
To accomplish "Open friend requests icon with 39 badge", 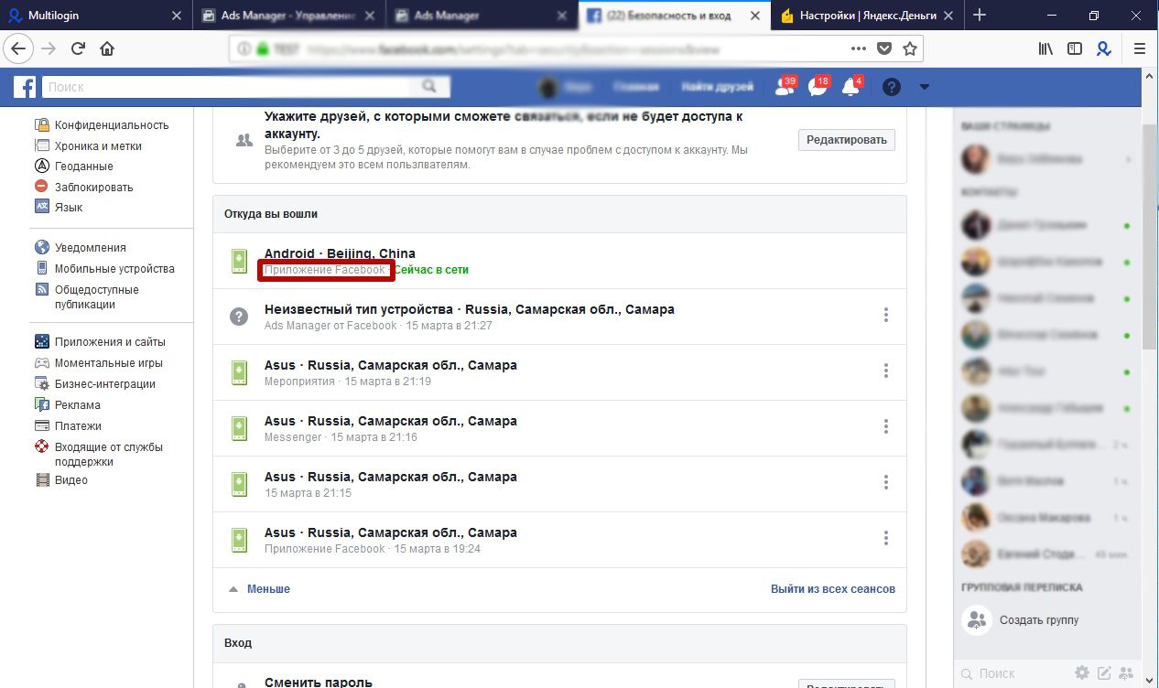I will [x=785, y=87].
